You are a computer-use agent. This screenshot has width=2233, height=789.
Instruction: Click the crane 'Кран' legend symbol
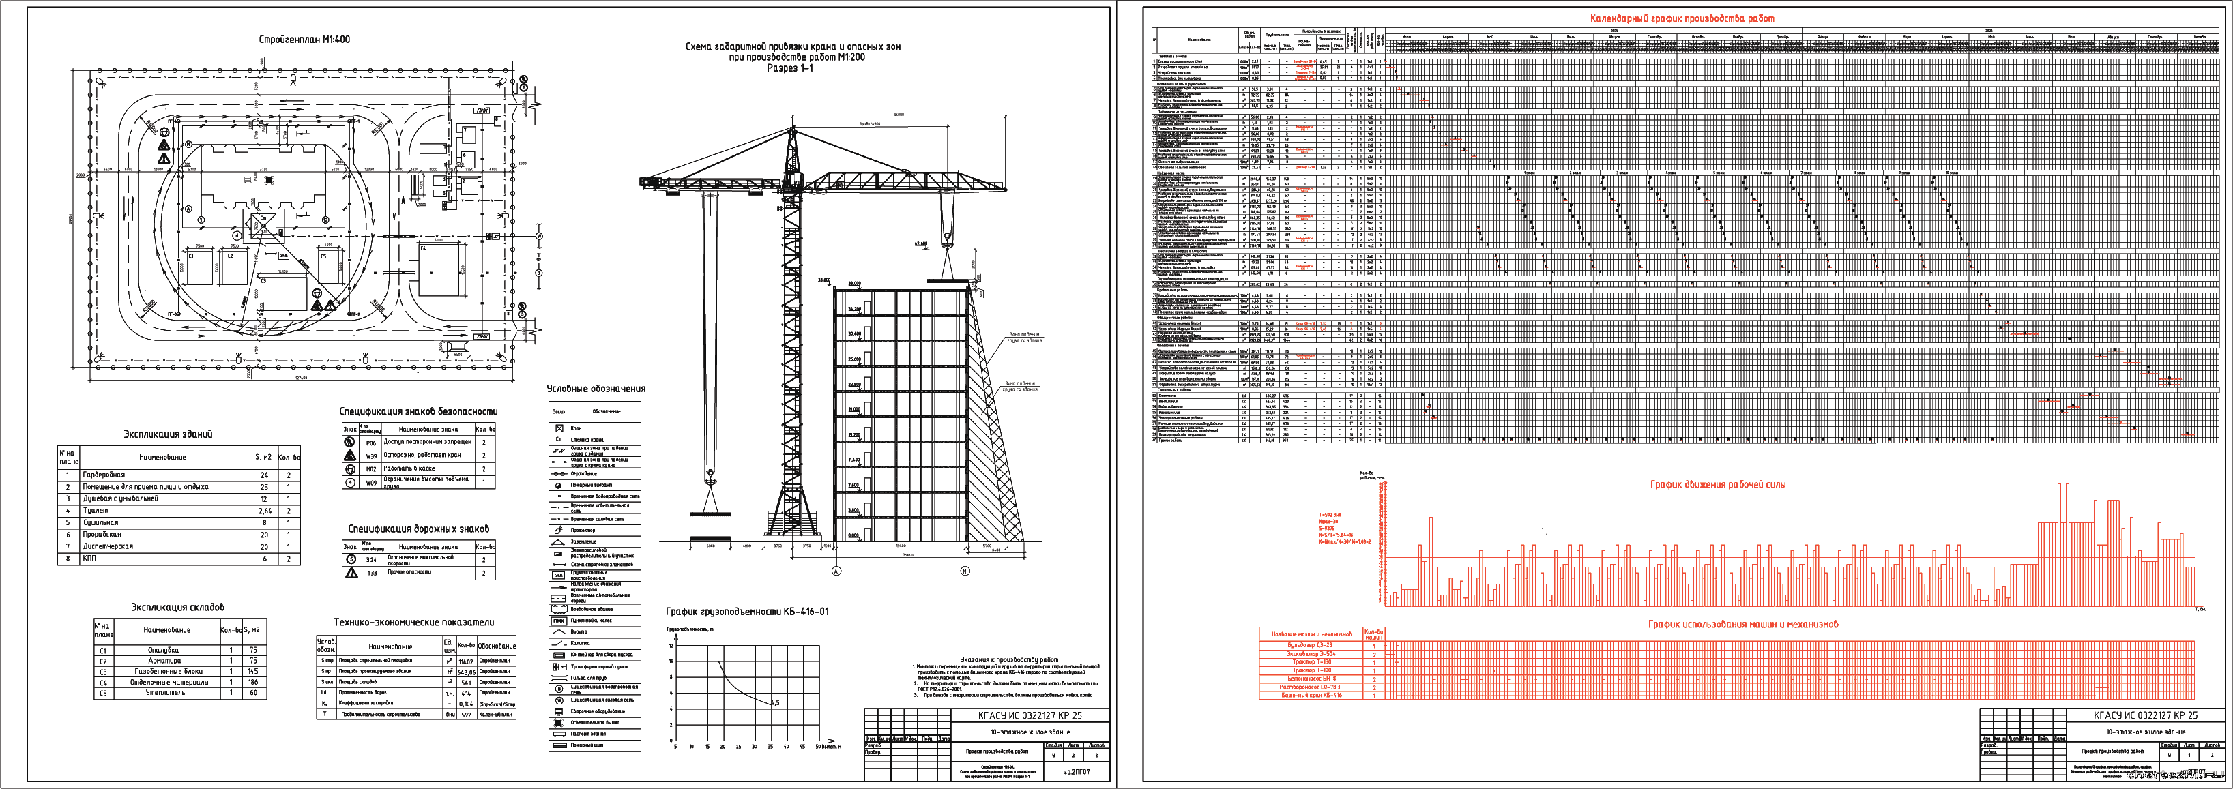pyautogui.click(x=559, y=428)
